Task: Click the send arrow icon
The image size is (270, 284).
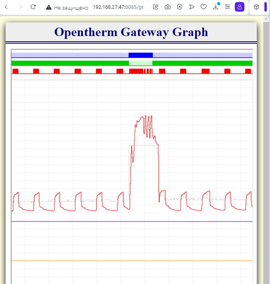Action: tap(192, 7)
